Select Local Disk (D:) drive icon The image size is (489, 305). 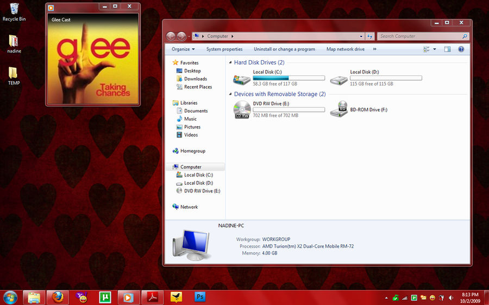pyautogui.click(x=338, y=80)
